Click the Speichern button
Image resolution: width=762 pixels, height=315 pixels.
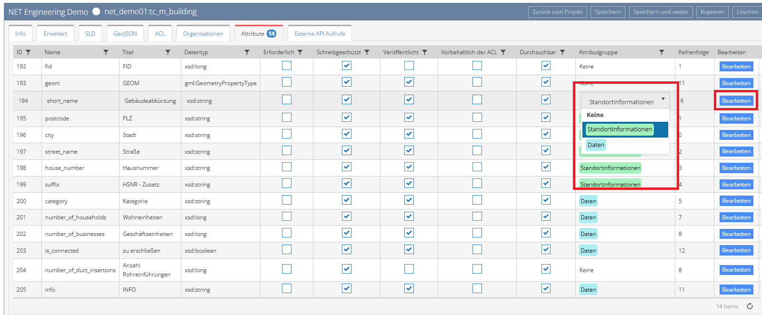coord(608,12)
